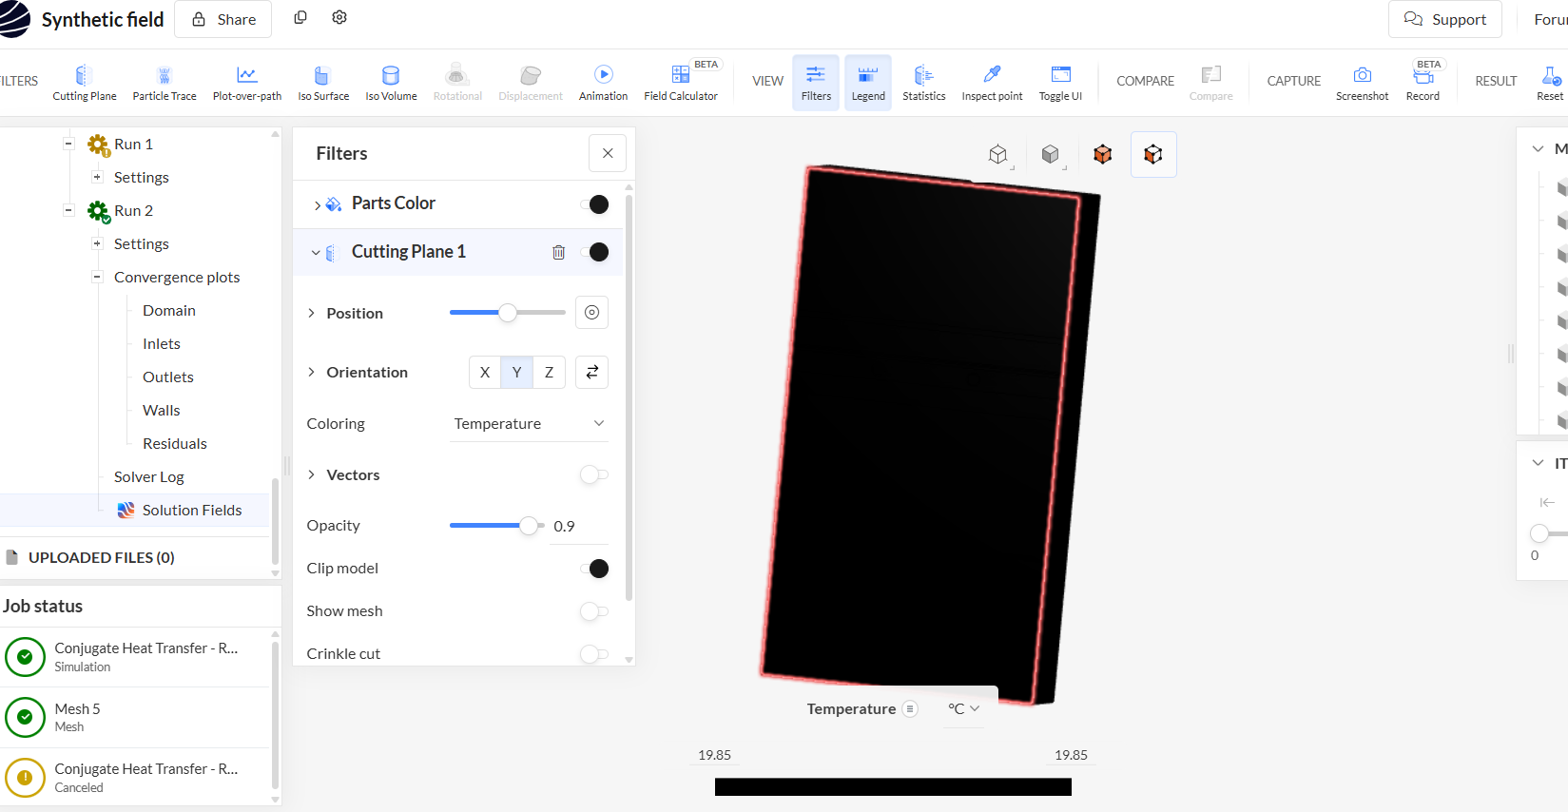The width and height of the screenshot is (1568, 812).
Task: Enable the Crinkle cut switch
Action: pos(594,653)
